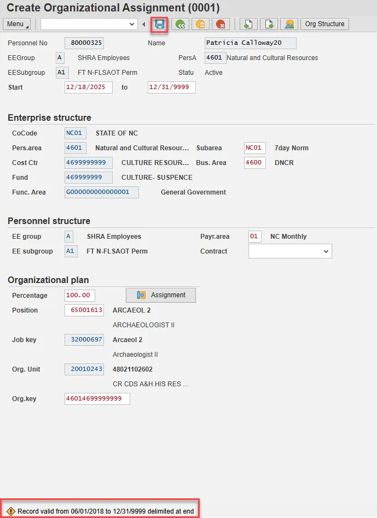377x518 pixels.
Task: Open the Contract dropdown
Action: coord(326,251)
